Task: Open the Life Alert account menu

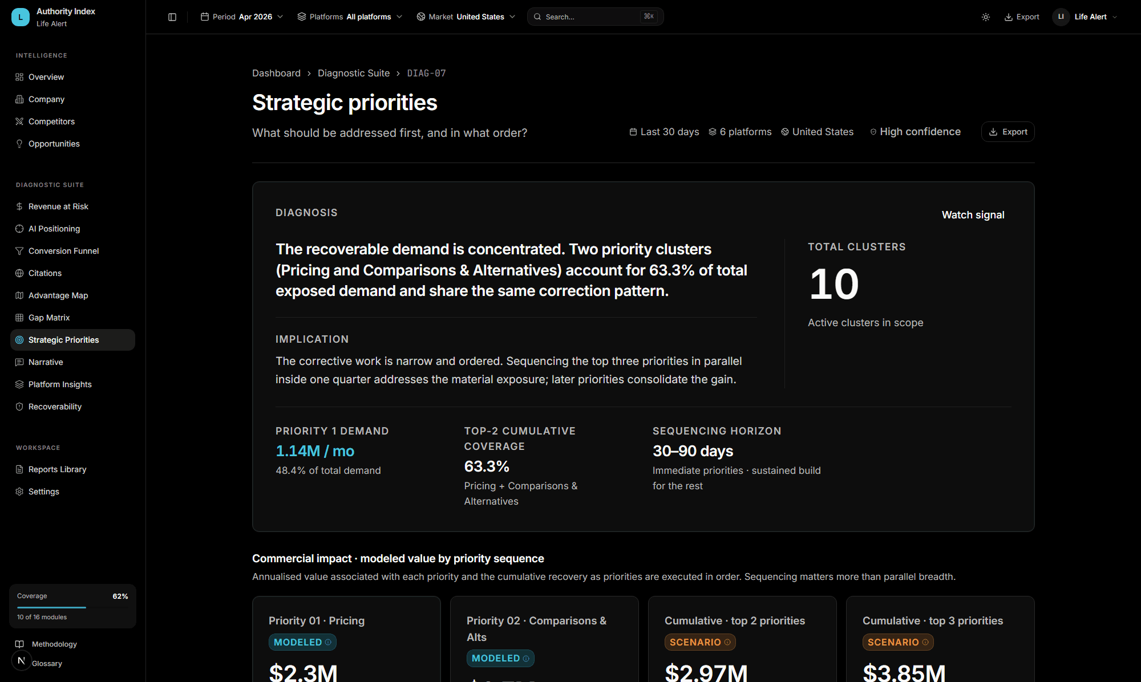Action: coord(1086,17)
